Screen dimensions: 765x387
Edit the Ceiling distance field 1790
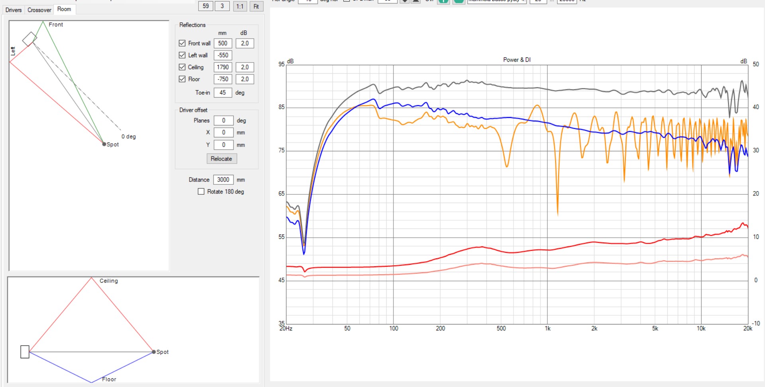coord(223,67)
